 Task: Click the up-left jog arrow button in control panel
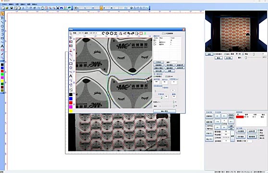(x=218, y=116)
